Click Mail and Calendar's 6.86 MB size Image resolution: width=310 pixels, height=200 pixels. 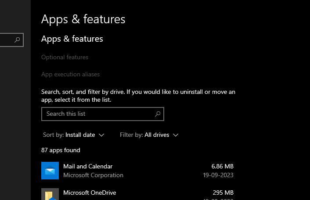pyautogui.click(x=222, y=166)
